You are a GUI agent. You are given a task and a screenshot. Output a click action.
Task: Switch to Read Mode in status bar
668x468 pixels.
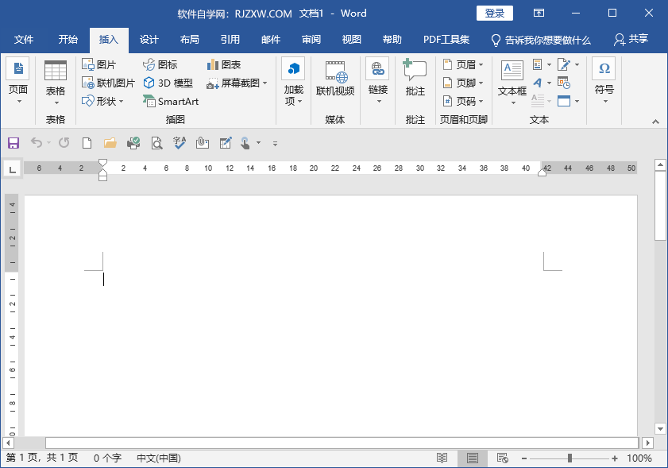tap(442, 458)
